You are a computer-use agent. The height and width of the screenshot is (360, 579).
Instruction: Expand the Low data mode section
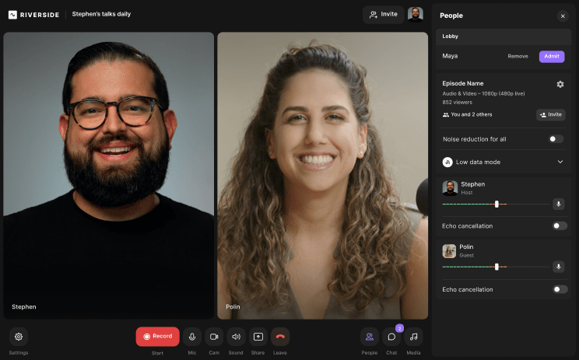click(560, 162)
